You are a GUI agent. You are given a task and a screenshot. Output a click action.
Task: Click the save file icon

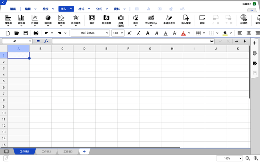[26, 33]
